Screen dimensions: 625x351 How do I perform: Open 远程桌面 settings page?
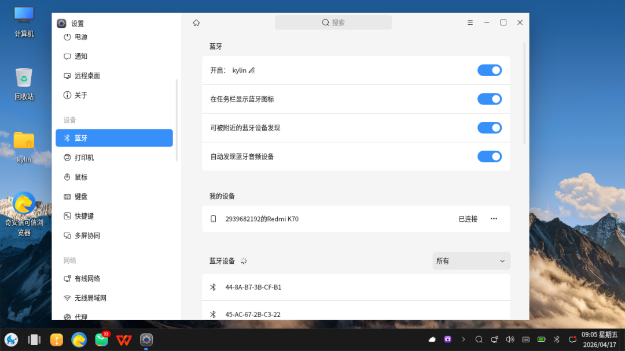114,76
